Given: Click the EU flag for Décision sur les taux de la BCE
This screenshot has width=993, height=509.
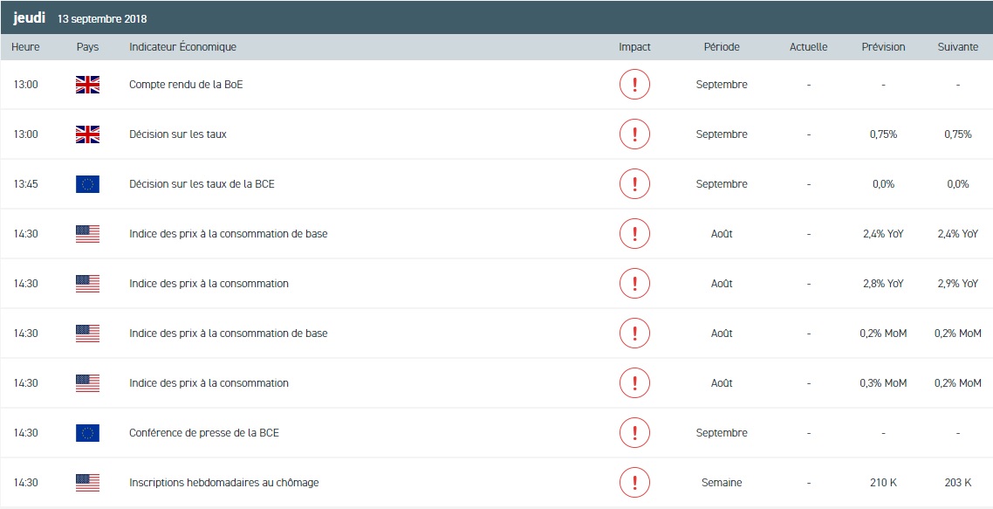Looking at the screenshot, I should (x=87, y=184).
